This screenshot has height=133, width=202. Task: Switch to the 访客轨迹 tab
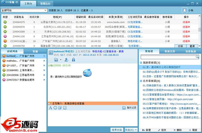(191, 51)
